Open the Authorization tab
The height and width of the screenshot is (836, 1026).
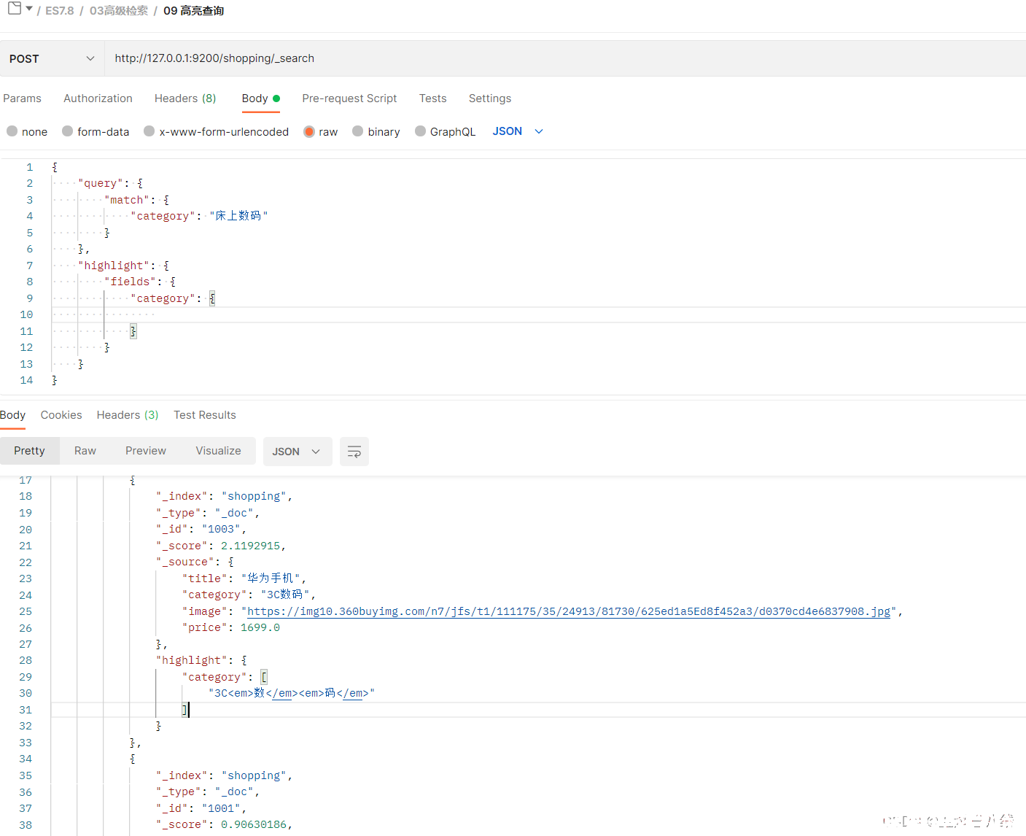(98, 98)
